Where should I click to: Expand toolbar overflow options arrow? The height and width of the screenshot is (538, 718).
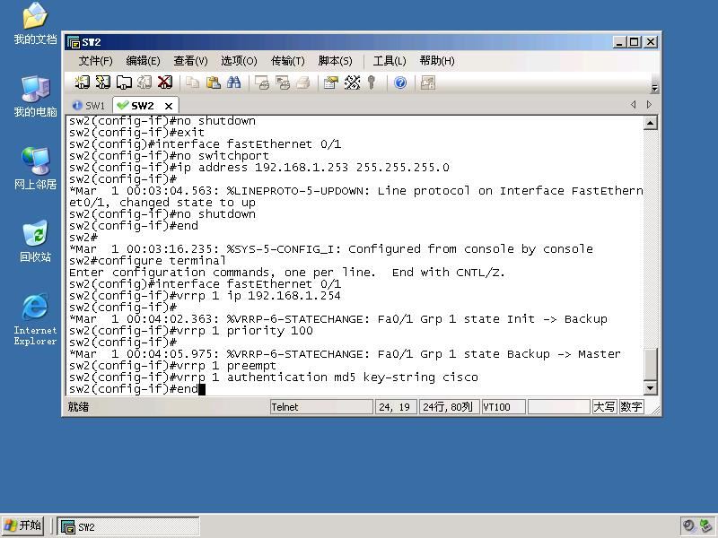click(654, 88)
